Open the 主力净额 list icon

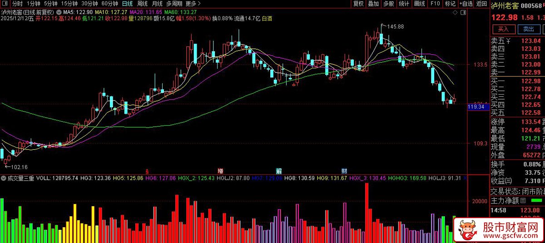click(x=523, y=200)
